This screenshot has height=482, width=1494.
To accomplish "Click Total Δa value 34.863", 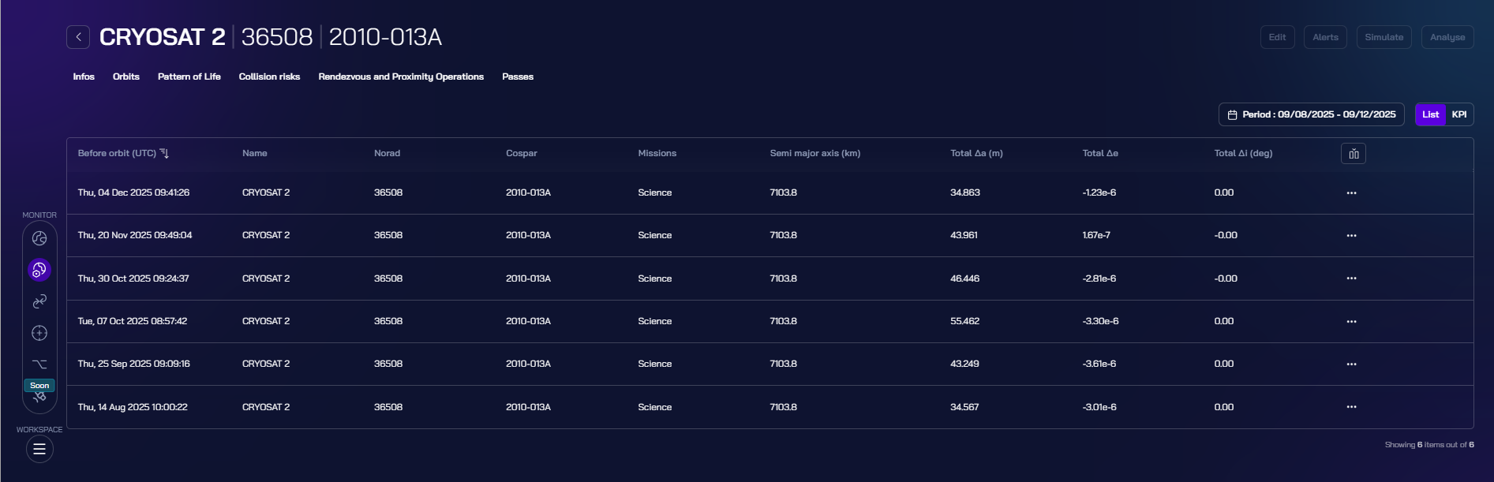I will pos(964,192).
